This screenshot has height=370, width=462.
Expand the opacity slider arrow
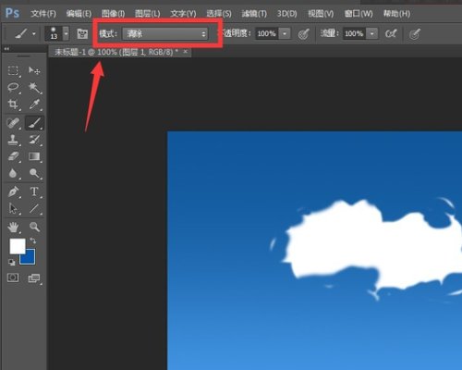(285, 33)
